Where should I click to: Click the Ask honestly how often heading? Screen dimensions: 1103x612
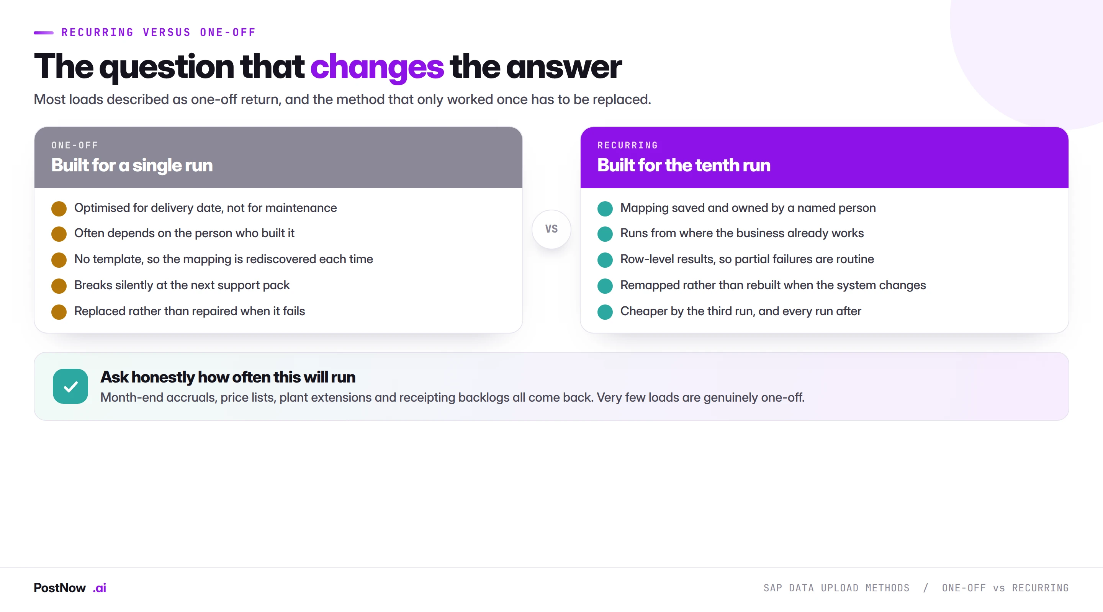228,377
